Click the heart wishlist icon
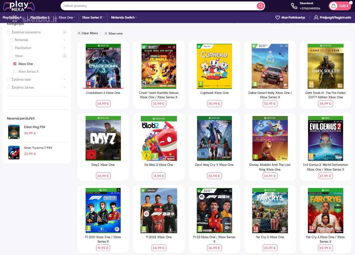The height and width of the screenshot is (255, 355). tap(277, 18)
